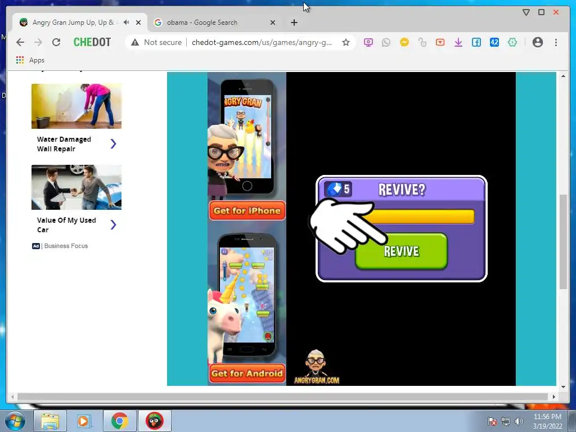Screen dimensions: 576x432
Task: Click the Android unicorn promo image
Action: 247,298
